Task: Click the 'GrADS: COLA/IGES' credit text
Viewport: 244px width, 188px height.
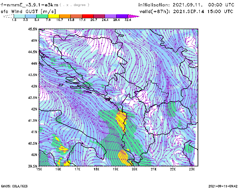Action: 14,186
